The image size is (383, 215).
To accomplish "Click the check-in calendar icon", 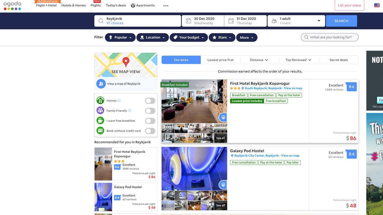I will tap(189, 21).
